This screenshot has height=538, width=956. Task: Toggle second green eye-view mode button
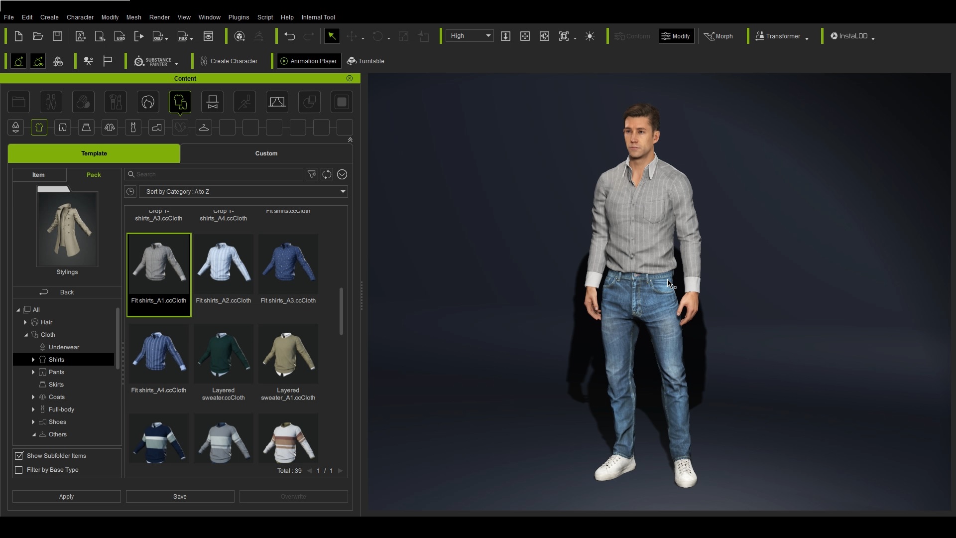point(38,61)
